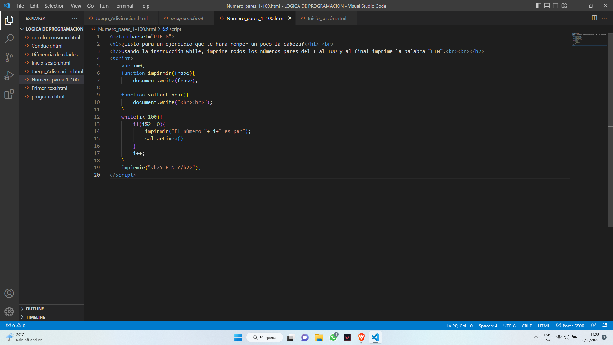The width and height of the screenshot is (613, 345).
Task: Open the Run and Debug view
Action: point(9,76)
